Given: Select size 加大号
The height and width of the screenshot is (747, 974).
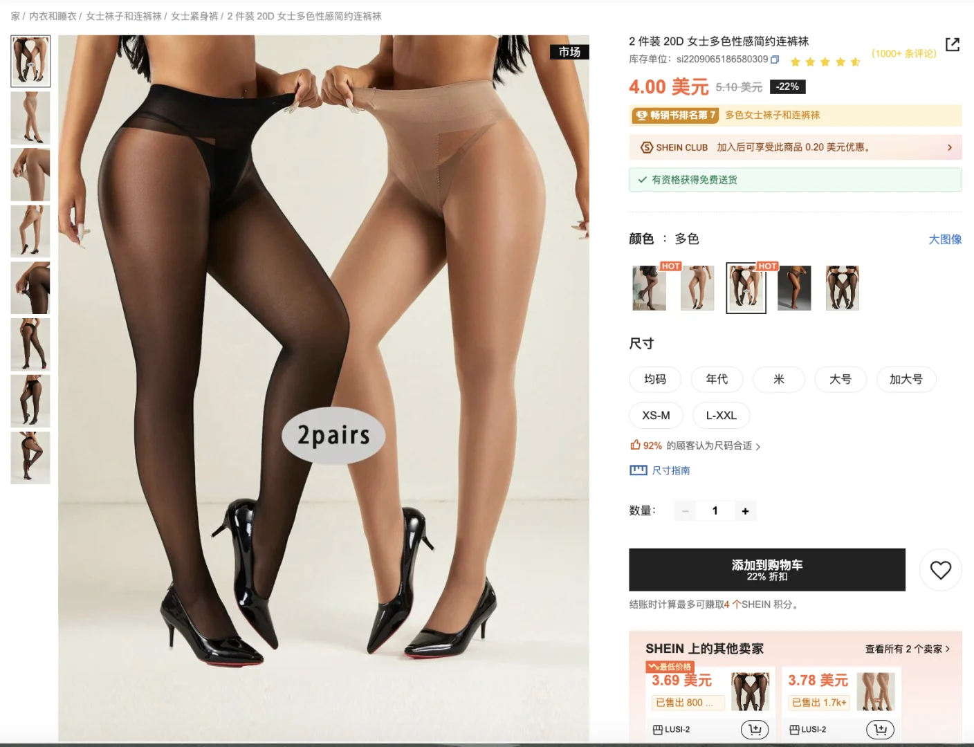Looking at the screenshot, I should 906,379.
